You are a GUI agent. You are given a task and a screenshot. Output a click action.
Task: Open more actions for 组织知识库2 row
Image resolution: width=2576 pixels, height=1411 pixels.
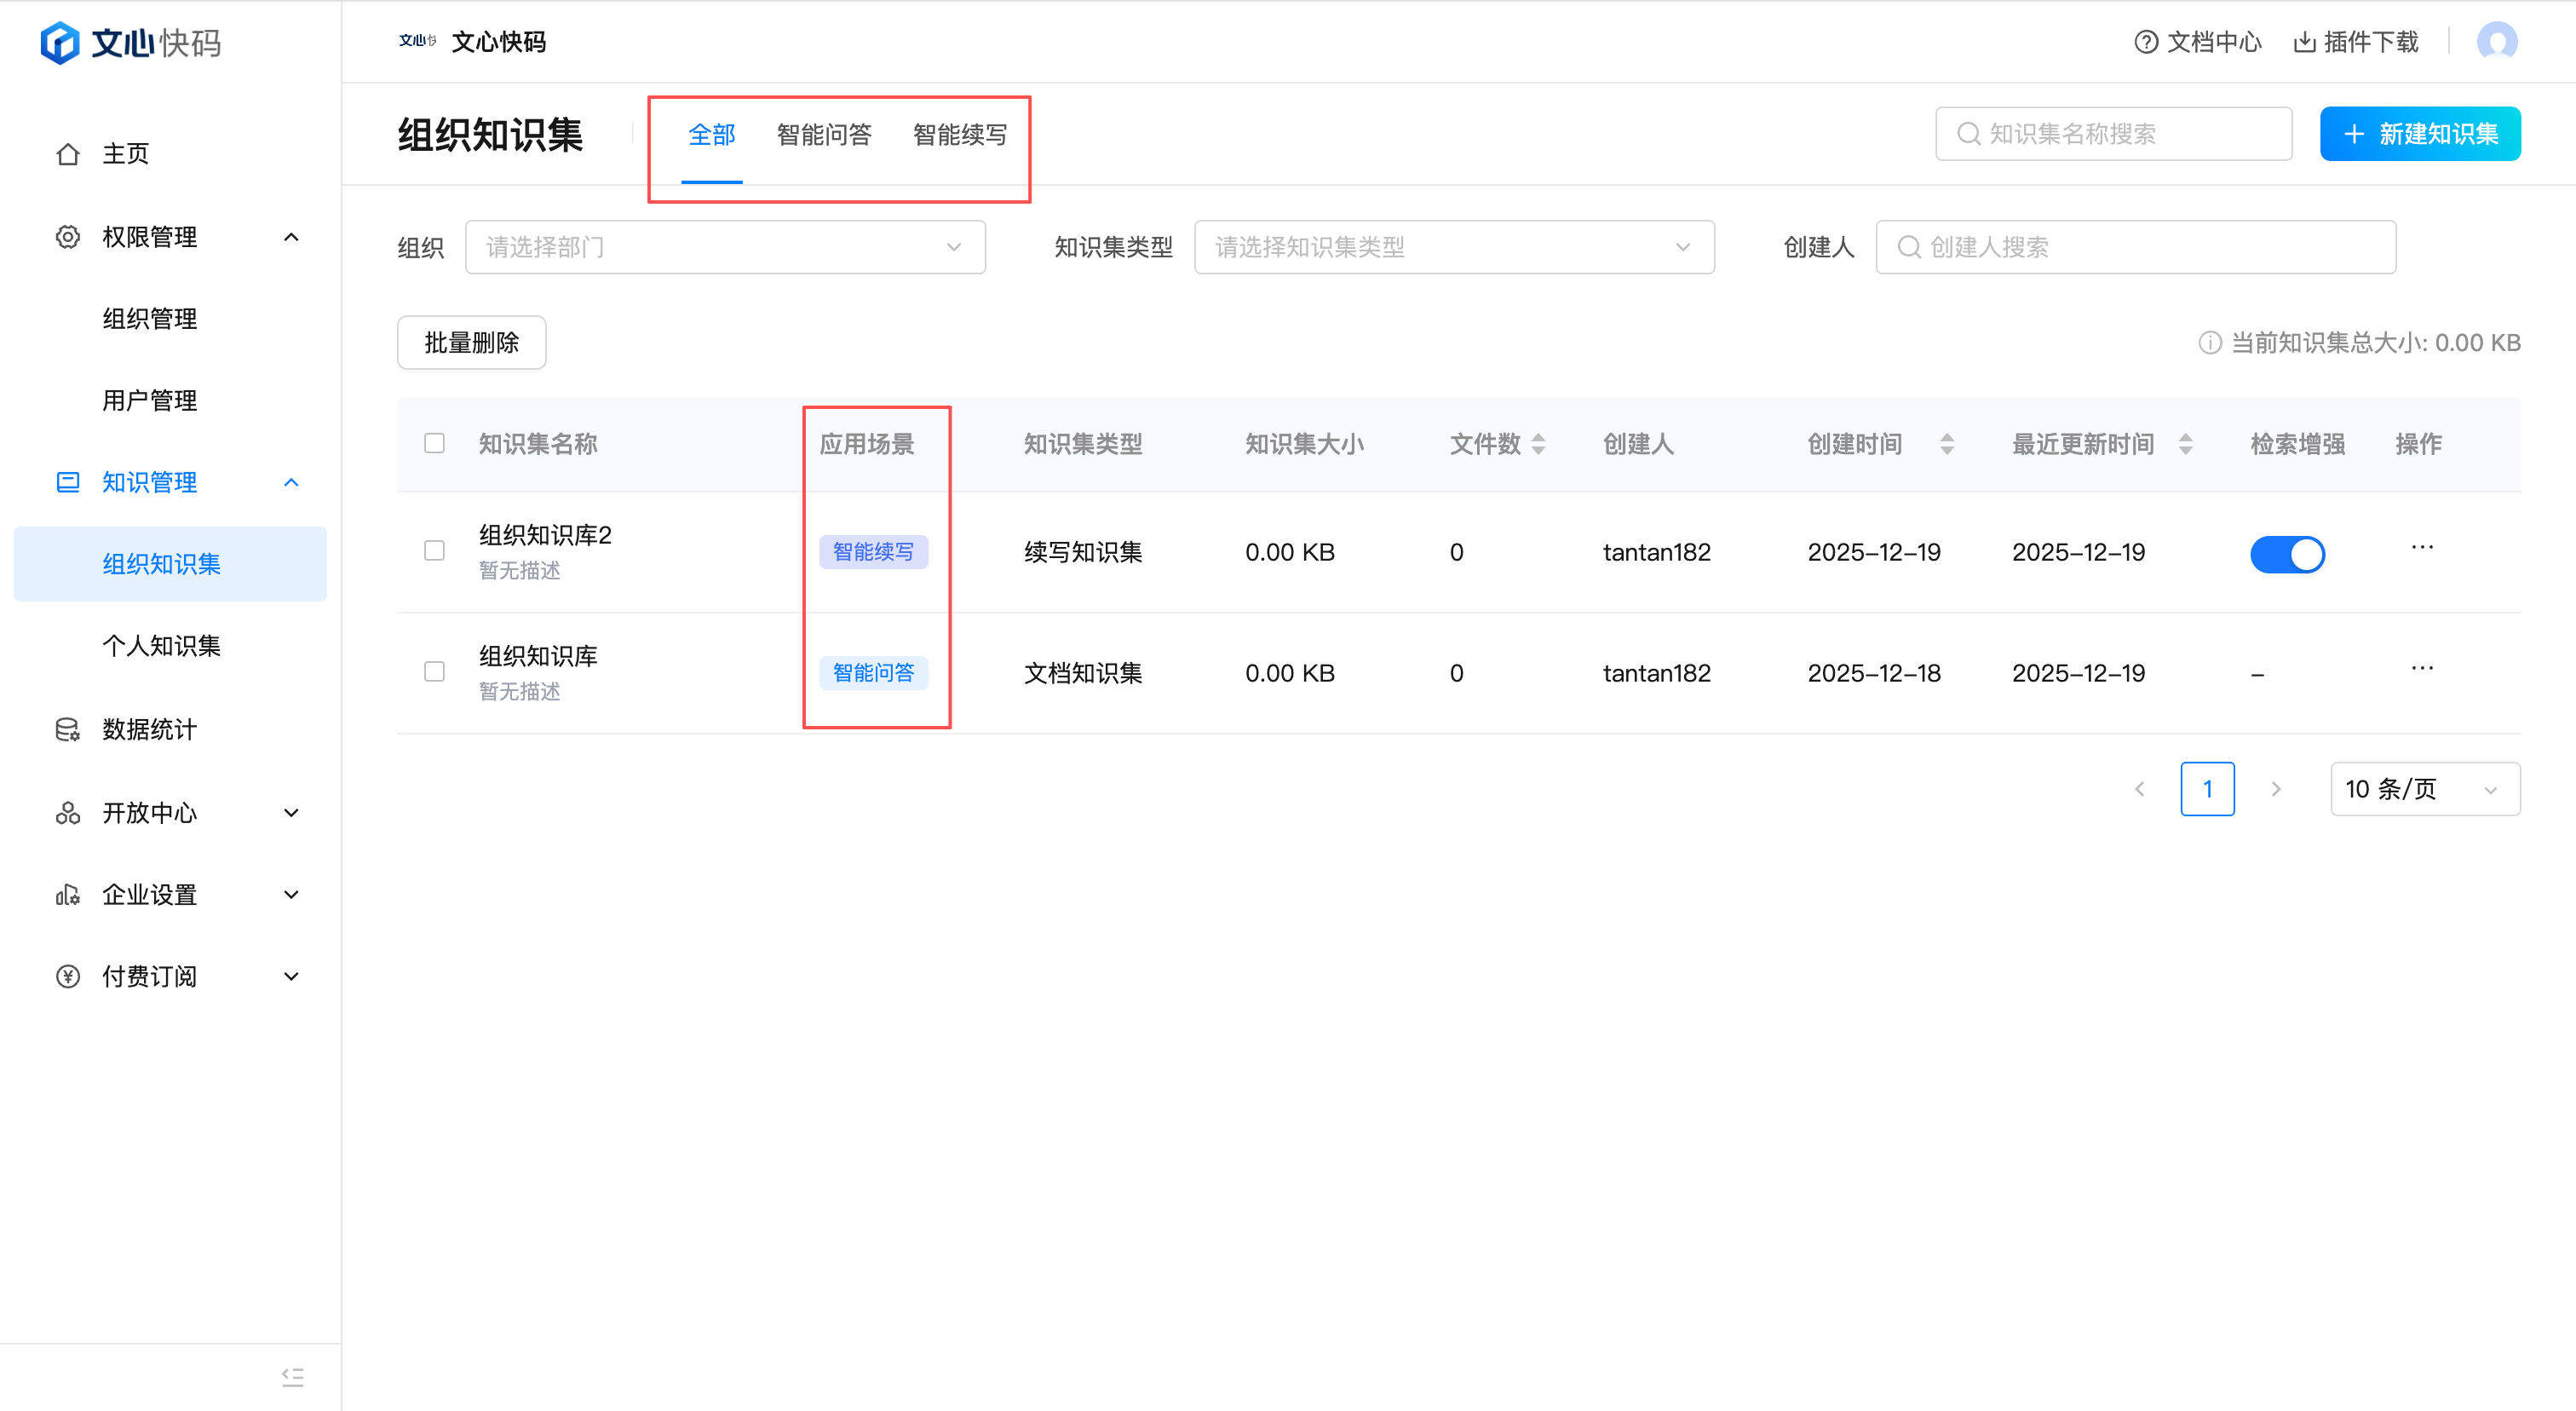pyautogui.click(x=2422, y=548)
